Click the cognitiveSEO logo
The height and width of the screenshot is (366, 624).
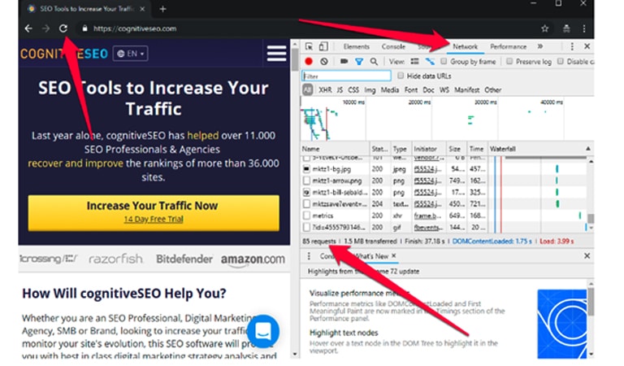63,54
